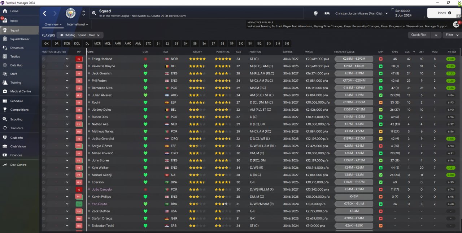This screenshot has height=233, width=462.
Task: Toggle selection for Rodri's row
Action: tap(44, 102)
